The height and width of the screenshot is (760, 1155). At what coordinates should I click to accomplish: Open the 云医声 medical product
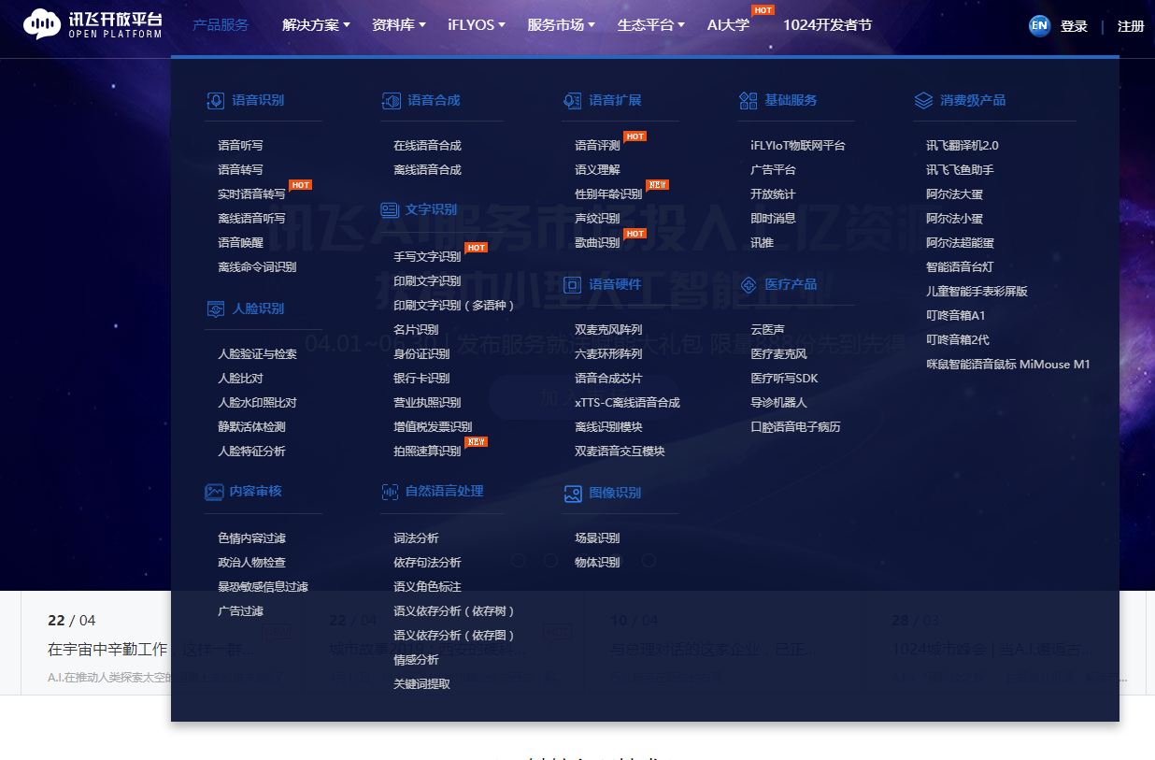767,330
